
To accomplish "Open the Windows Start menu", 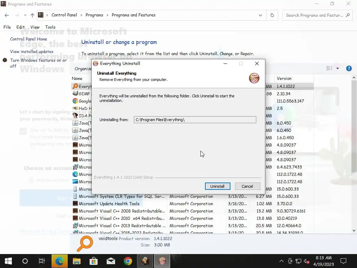I will point(8,261).
